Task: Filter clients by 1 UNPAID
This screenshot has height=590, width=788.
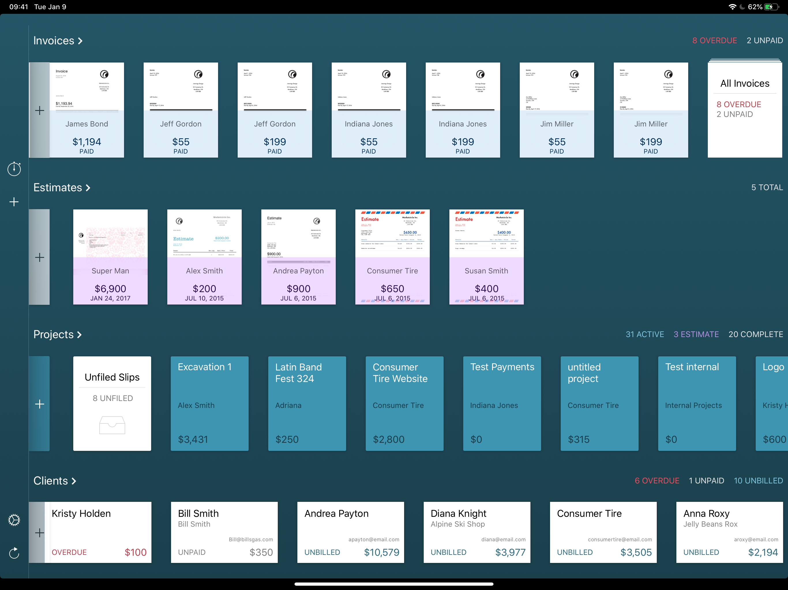Action: point(706,481)
